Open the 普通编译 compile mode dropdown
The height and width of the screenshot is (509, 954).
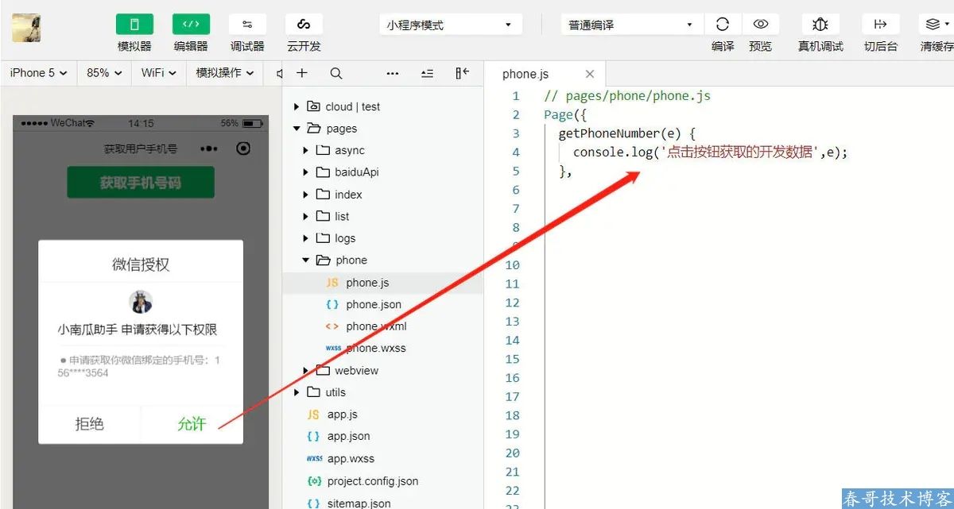coord(631,25)
